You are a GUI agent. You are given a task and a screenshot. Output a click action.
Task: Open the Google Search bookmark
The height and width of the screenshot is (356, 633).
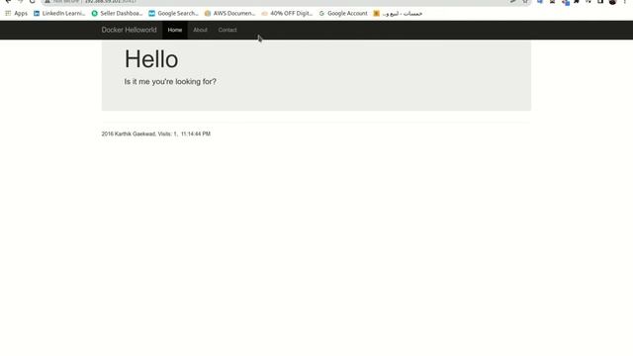(174, 13)
